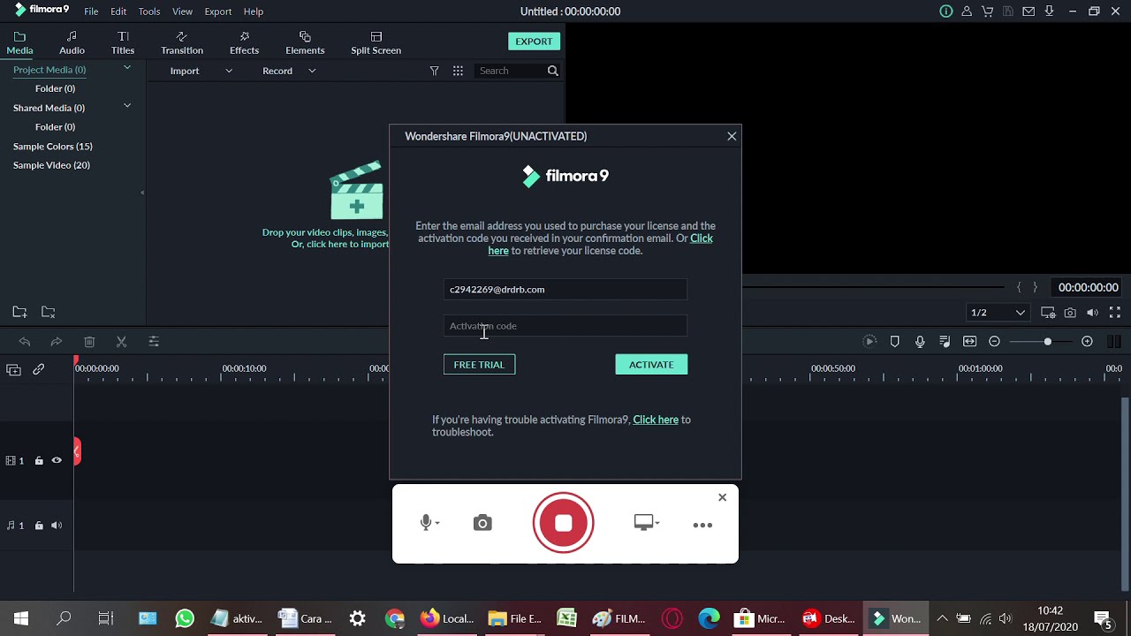Zoom in timeline with plus icon

(x=1087, y=342)
